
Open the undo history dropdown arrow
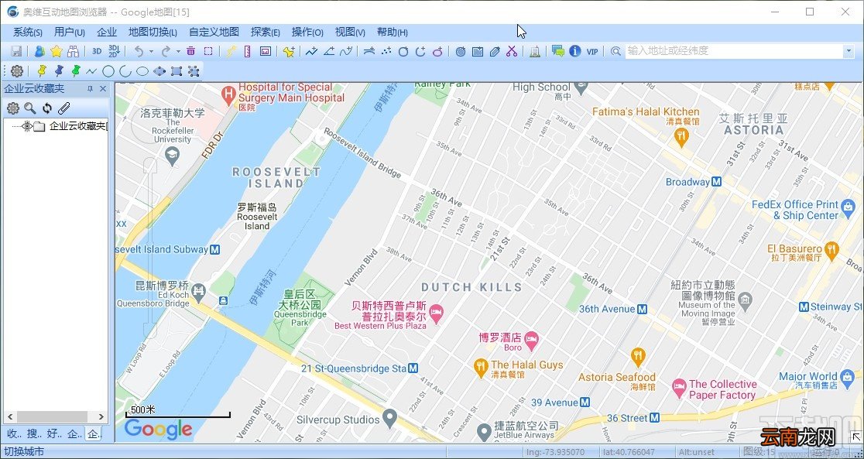tap(151, 51)
